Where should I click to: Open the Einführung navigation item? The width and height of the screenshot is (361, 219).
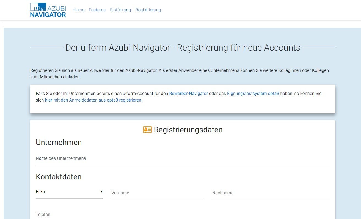point(120,10)
